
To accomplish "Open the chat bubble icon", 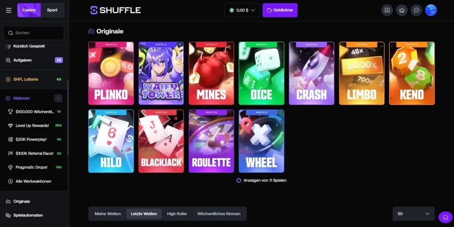I will click(416, 10).
